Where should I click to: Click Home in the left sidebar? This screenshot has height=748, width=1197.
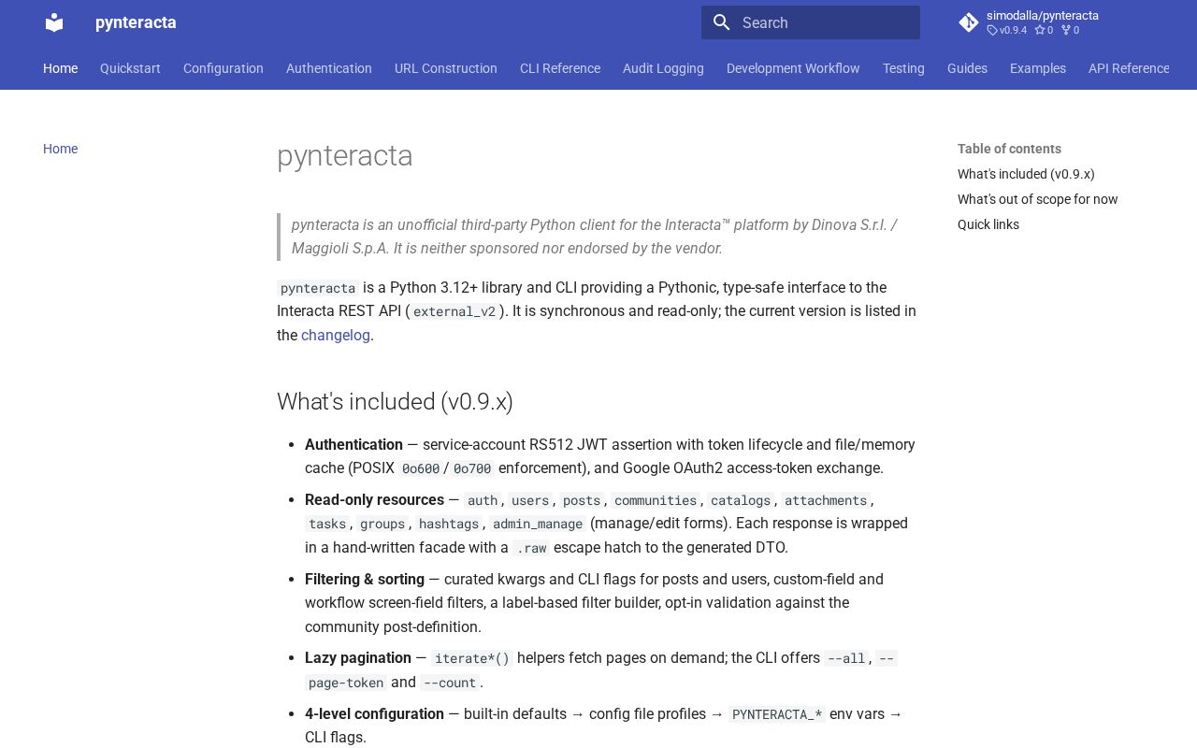tap(61, 149)
